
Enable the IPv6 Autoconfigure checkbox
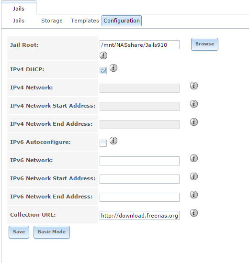tap(103, 143)
